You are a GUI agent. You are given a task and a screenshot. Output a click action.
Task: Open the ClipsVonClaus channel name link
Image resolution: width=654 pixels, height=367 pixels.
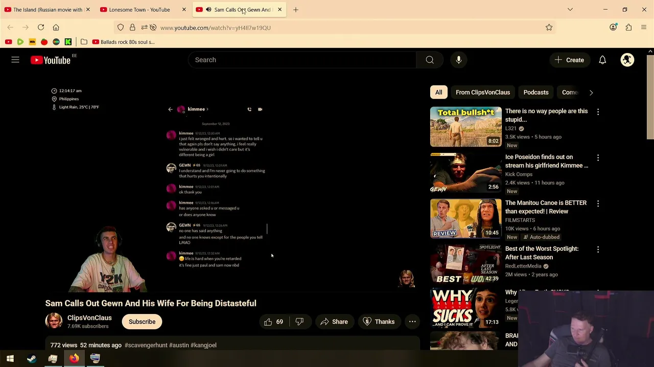[89, 318]
